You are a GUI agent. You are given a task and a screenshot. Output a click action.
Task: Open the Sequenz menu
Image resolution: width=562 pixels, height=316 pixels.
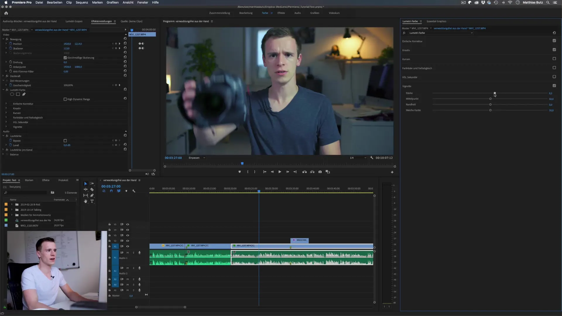tap(82, 2)
